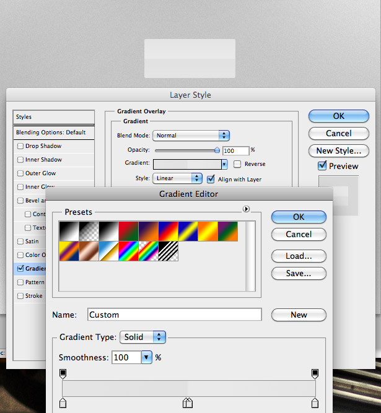Click the Load... button
381x413 pixels.
tap(299, 256)
